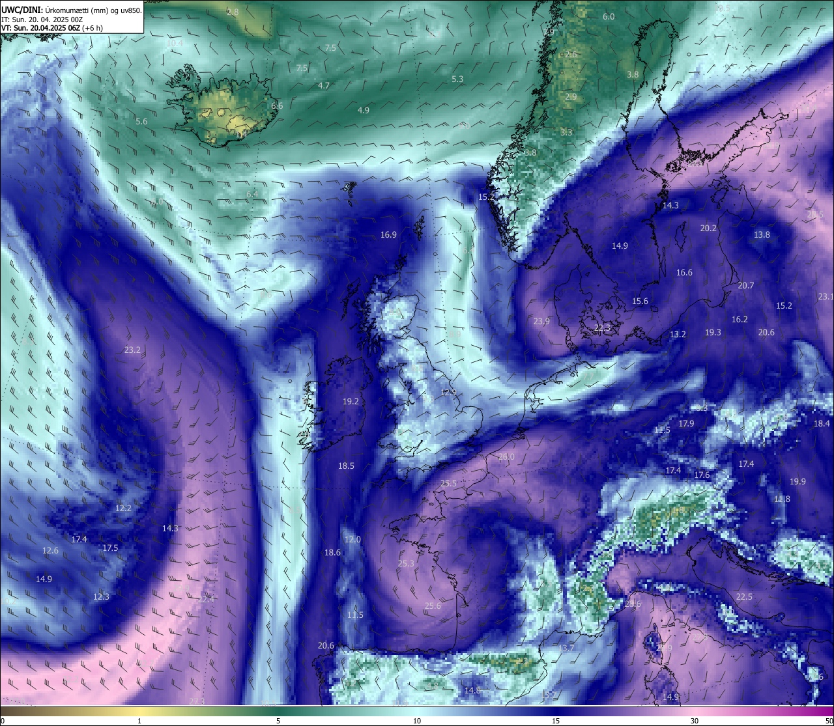Click the 17.5 value in the southwest Atlantic
Viewport: 834px width, 726px height.
[x=110, y=548]
